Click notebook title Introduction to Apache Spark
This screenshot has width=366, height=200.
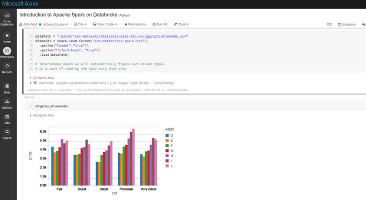click(x=68, y=15)
